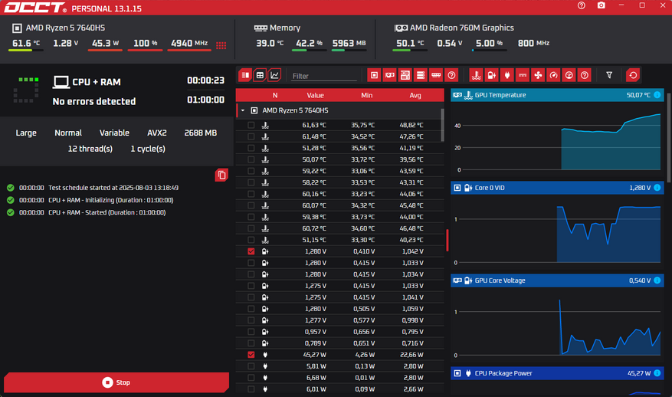Image resolution: width=672 pixels, height=397 pixels.
Task: Toggle load usage sensor type filter
Action: [569, 75]
